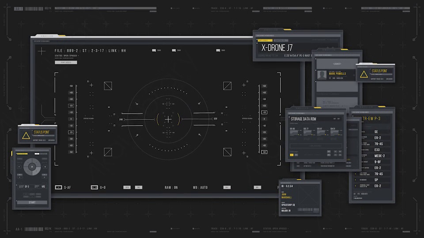Click the POINT ACCESS button under the status line
This screenshot has width=424, height=238.
66,62
